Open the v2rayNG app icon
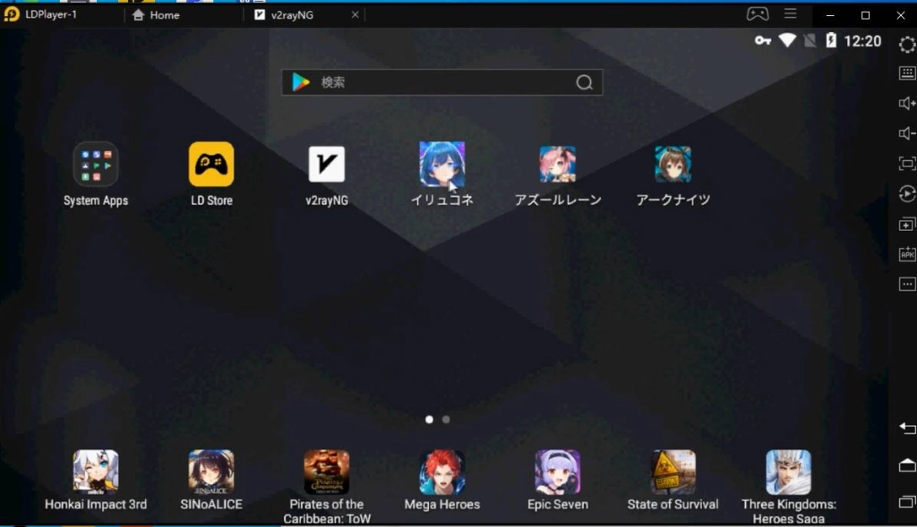 click(326, 165)
